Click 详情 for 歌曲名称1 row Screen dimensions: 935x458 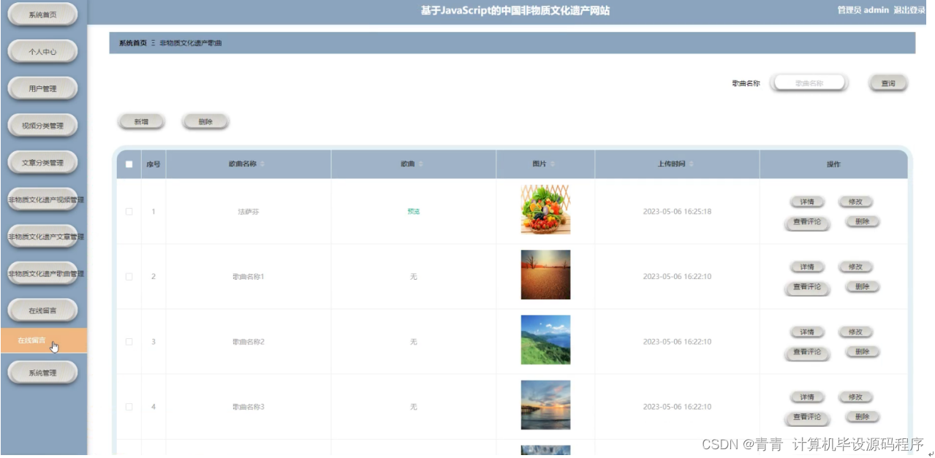807,267
